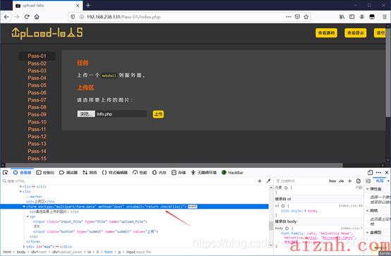Open the Pass-15 link
391x256 pixels.
click(x=37, y=158)
